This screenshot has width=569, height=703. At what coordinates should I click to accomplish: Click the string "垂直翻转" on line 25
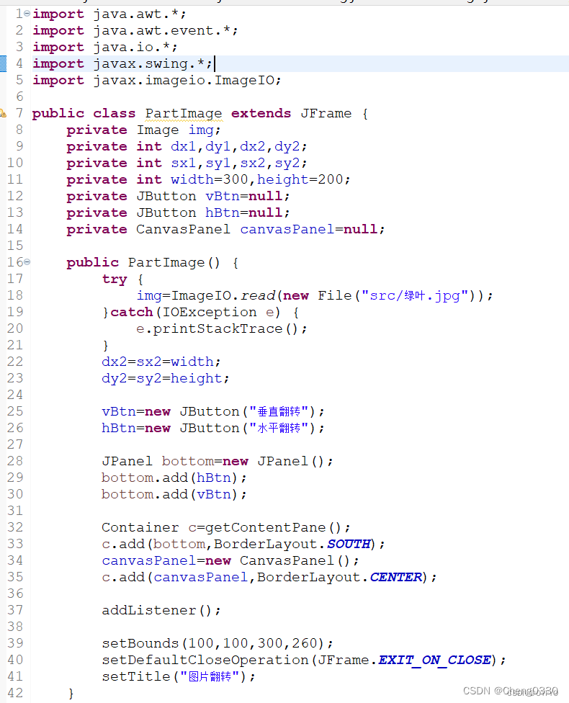tap(279, 411)
